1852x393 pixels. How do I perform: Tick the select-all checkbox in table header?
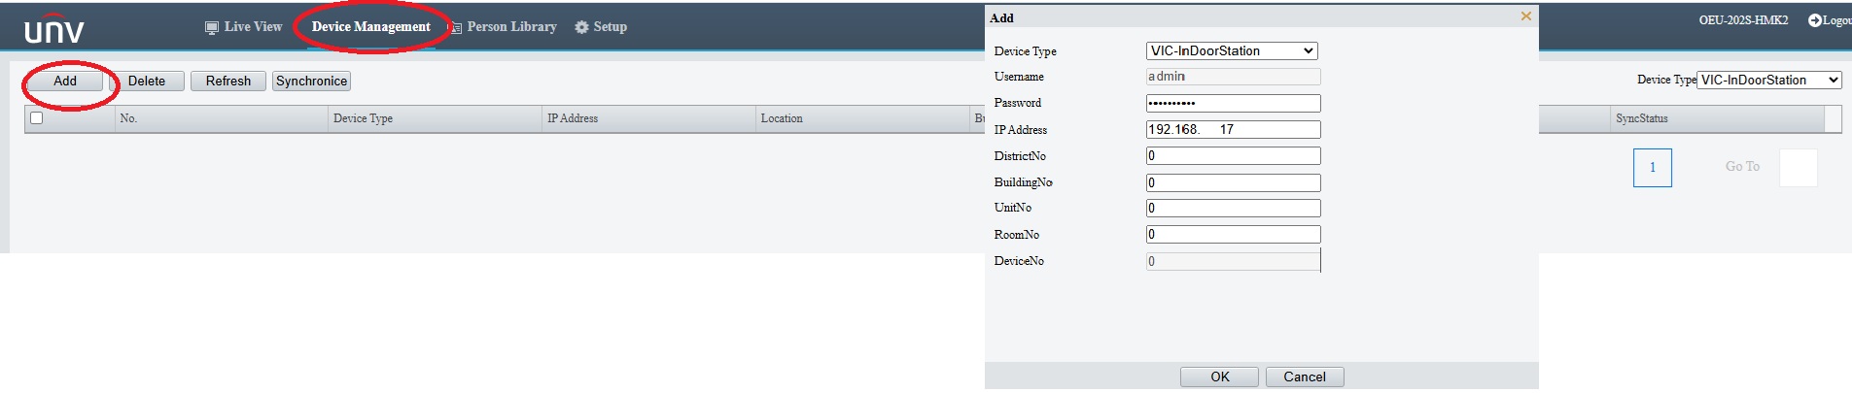[x=37, y=118]
